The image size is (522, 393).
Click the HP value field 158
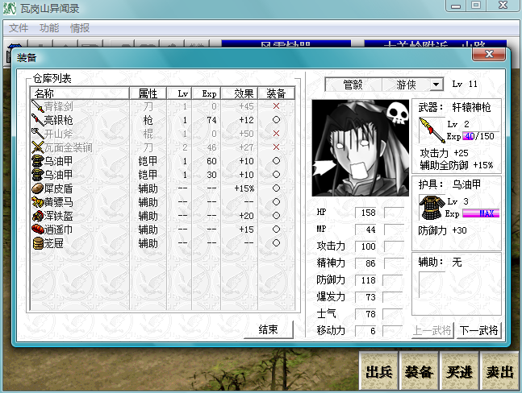pos(365,213)
